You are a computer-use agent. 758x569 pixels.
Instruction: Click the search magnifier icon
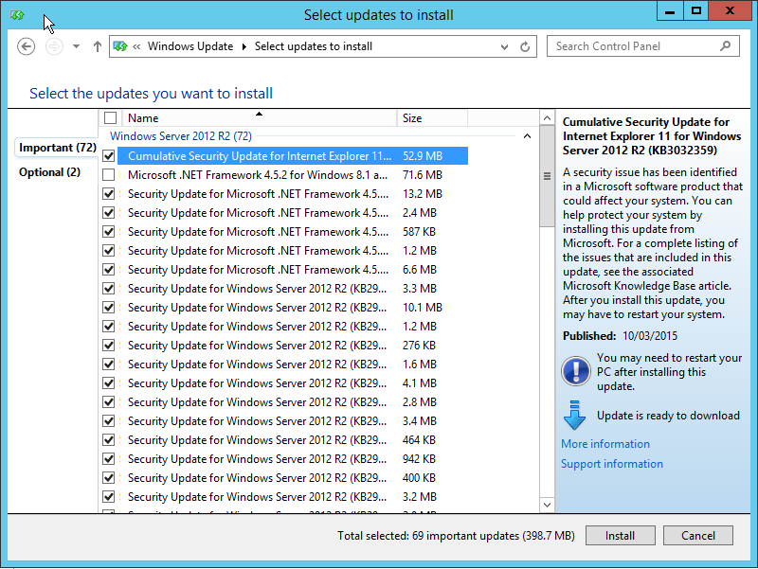pyautogui.click(x=725, y=46)
